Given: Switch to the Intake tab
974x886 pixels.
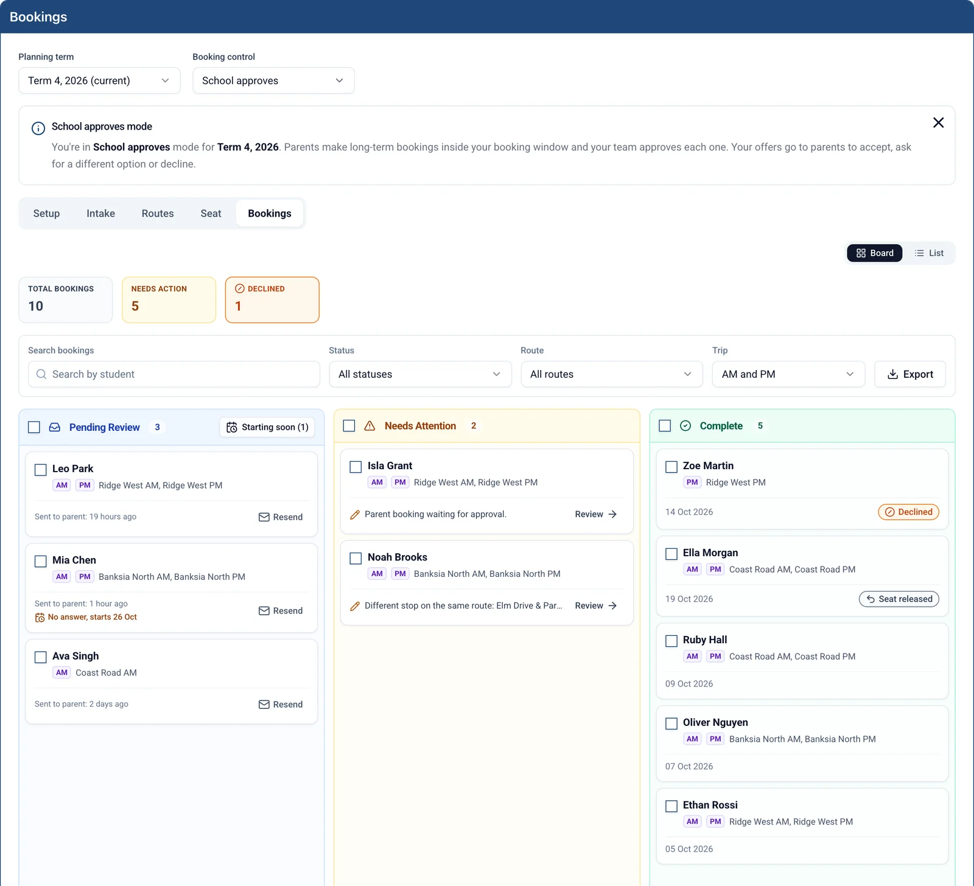Looking at the screenshot, I should [101, 214].
